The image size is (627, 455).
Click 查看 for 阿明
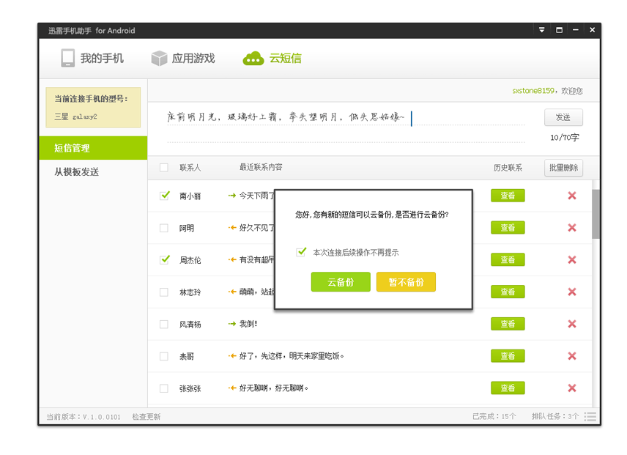pos(508,228)
